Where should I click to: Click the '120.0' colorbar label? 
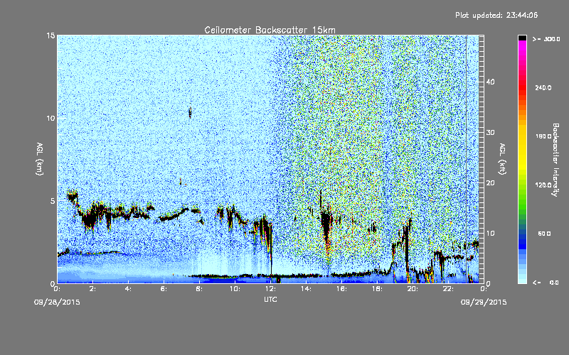pyautogui.click(x=543, y=185)
